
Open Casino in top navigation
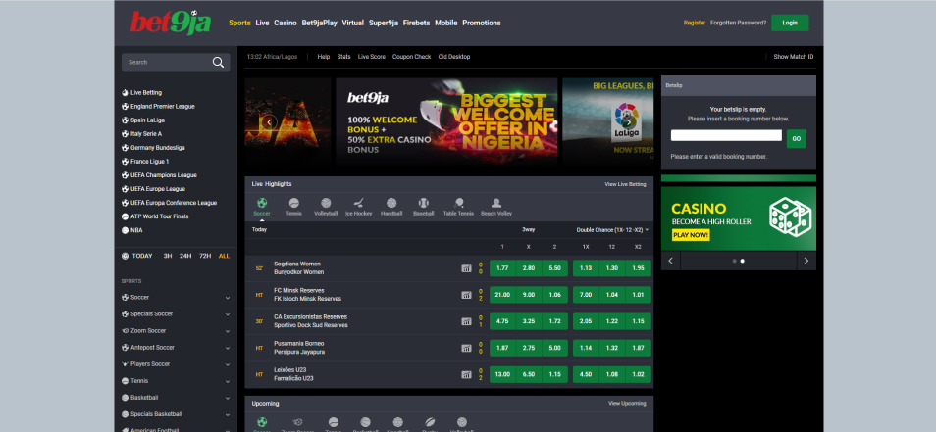tap(286, 23)
